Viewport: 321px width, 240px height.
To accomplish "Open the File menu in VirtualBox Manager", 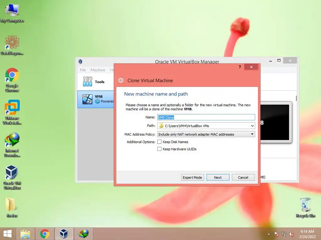I will coord(83,70).
